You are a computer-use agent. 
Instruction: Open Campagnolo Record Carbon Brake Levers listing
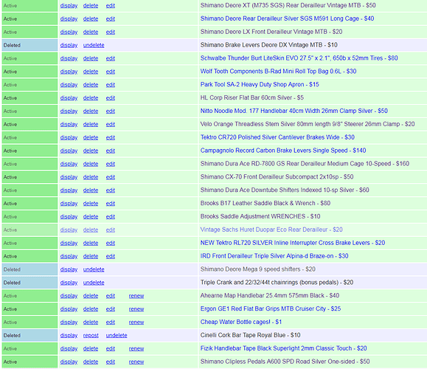click(283, 151)
